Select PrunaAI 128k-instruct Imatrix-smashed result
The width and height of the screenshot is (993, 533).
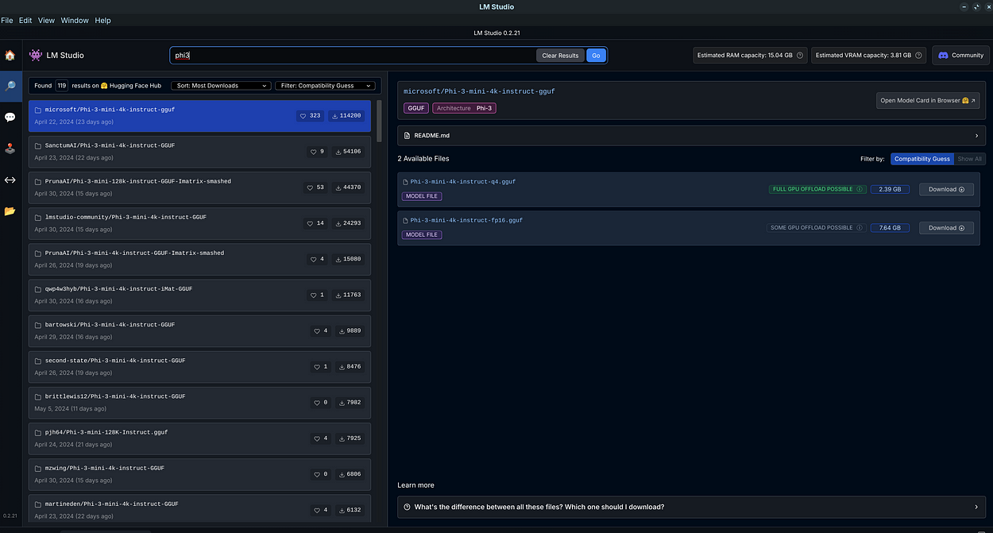pyautogui.click(x=199, y=187)
